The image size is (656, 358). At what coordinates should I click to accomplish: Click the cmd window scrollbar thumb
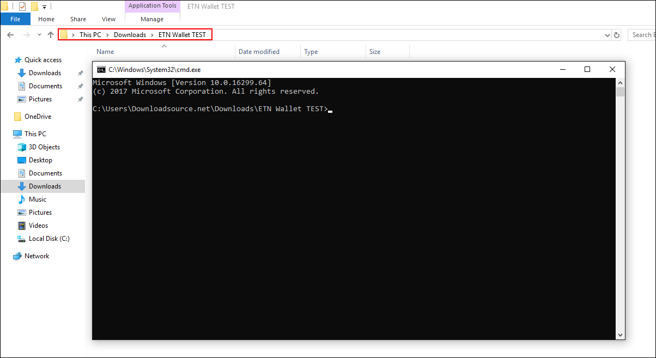click(x=620, y=92)
